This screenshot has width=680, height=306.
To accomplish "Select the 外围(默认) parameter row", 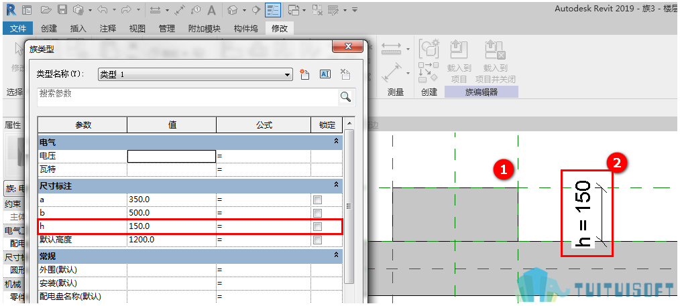I will click(x=190, y=270).
